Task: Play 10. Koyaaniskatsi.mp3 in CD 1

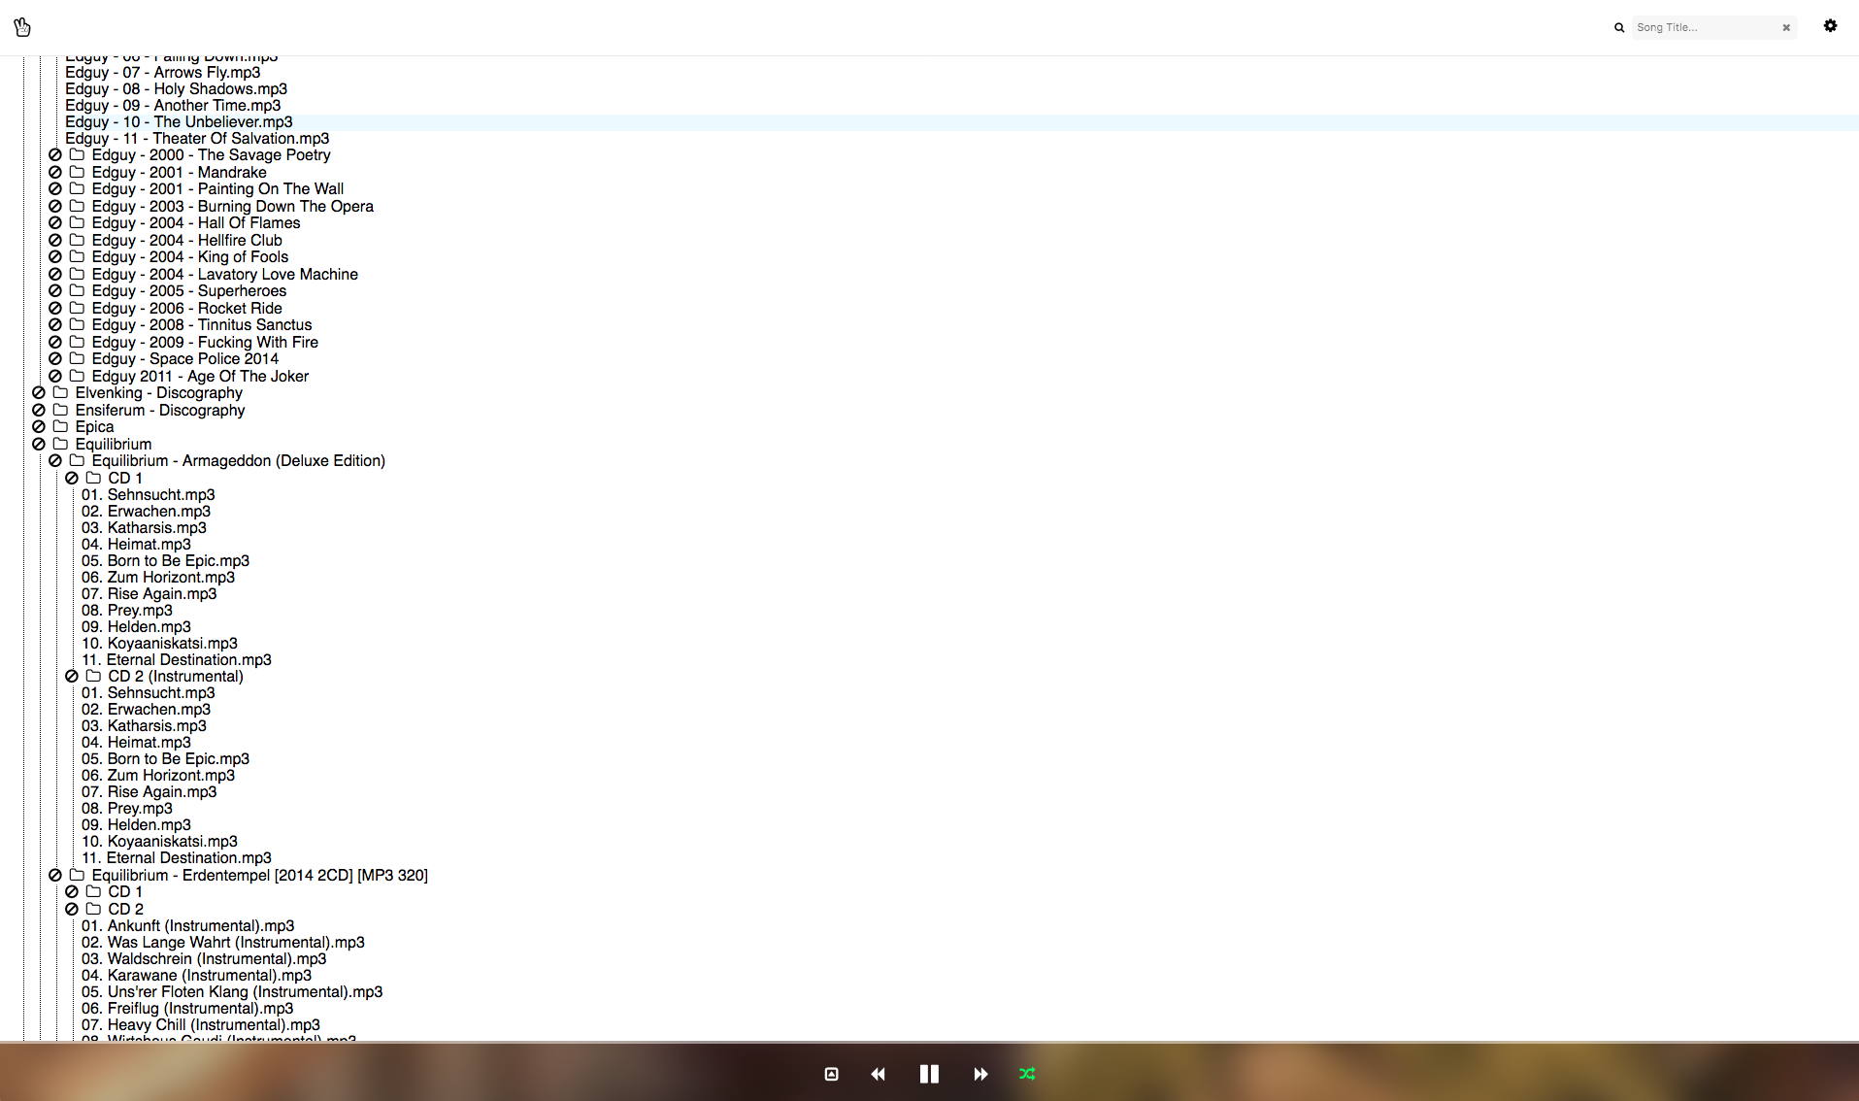Action: pyautogui.click(x=159, y=644)
